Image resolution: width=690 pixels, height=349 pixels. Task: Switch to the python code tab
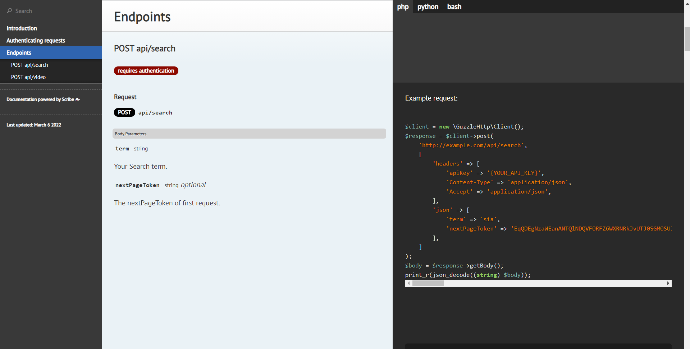428,7
